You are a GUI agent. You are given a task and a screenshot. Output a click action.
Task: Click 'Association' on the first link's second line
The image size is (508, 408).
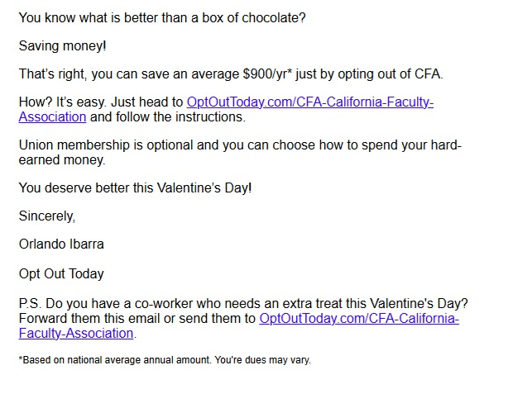52,117
